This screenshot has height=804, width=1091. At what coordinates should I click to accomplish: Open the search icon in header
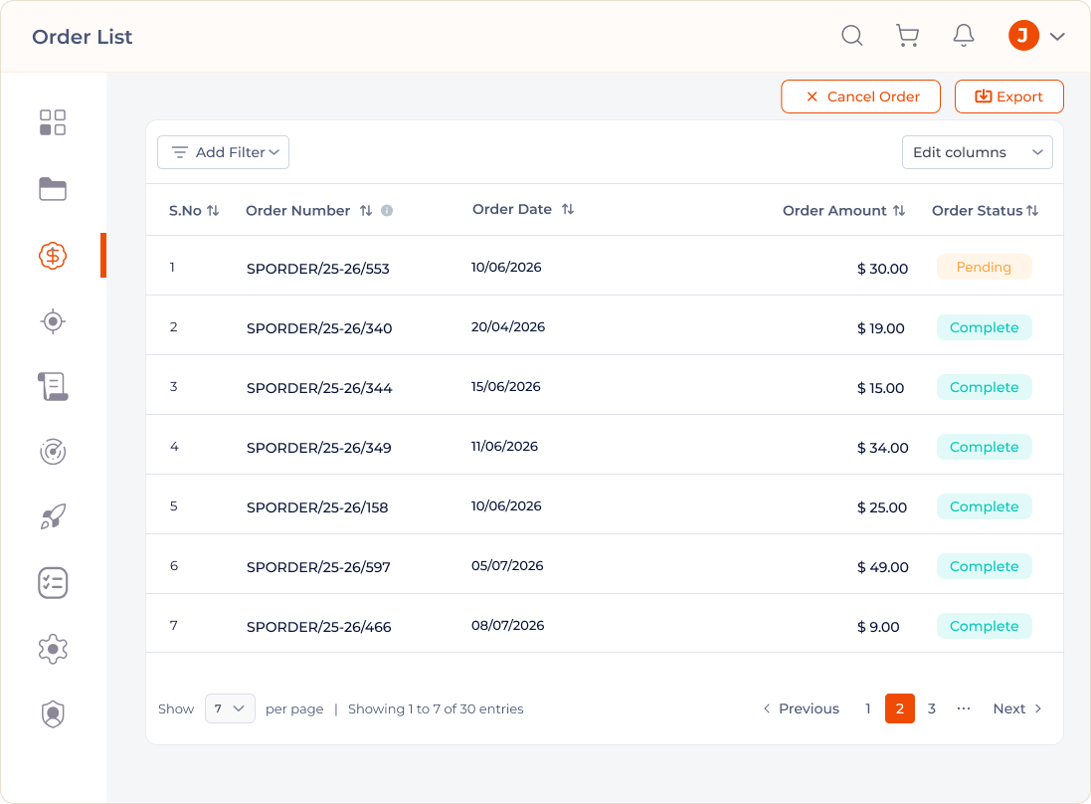coord(851,36)
